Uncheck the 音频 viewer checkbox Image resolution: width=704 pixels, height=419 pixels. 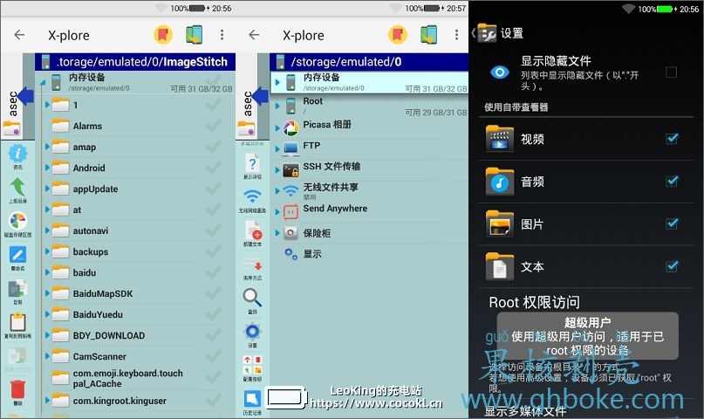click(x=671, y=182)
